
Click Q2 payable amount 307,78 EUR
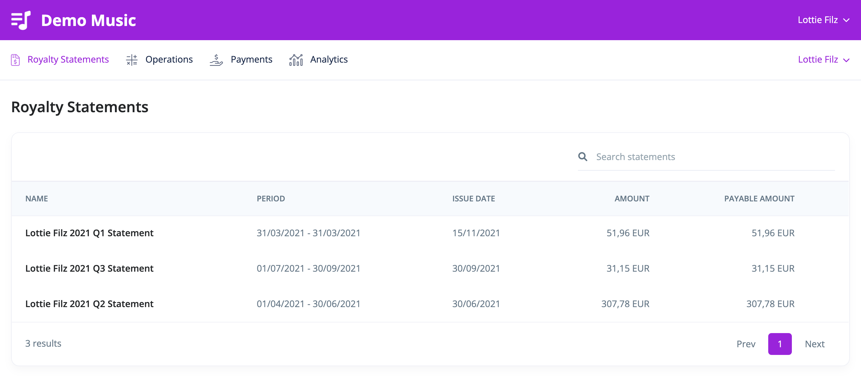[770, 304]
